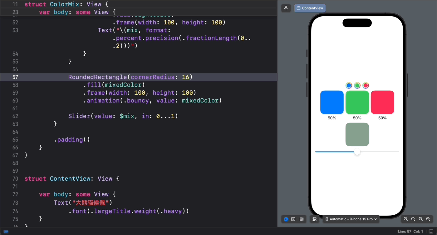Screen dimensions: 437x235
Task: Select the ContentView preview tab
Action: pos(310,8)
